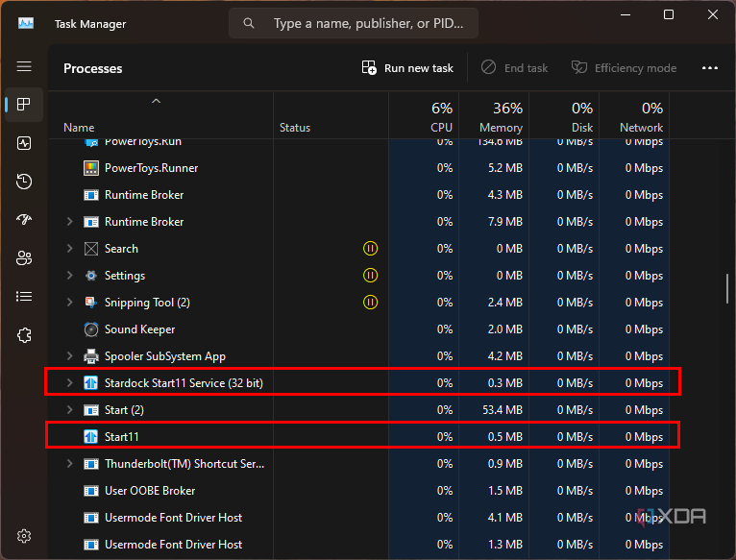Click the suspended status icon for Search
This screenshot has width=736, height=560.
(x=370, y=249)
